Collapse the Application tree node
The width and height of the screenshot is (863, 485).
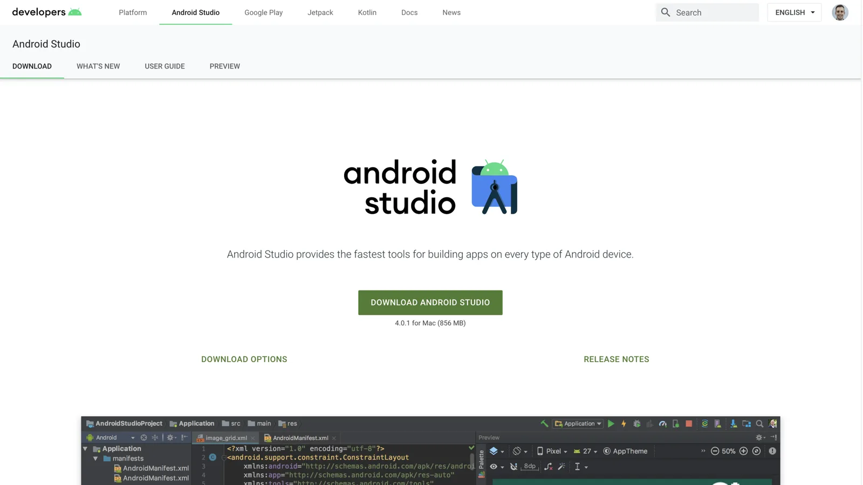pyautogui.click(x=85, y=449)
